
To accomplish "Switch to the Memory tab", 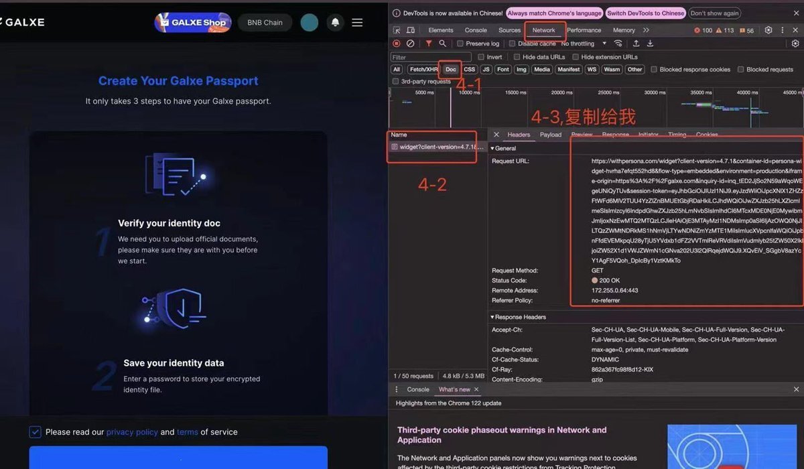I will [x=624, y=30].
